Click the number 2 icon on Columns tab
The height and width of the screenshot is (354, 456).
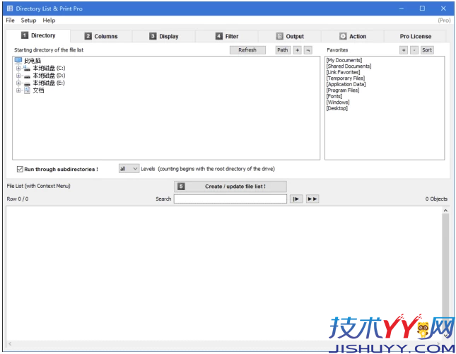click(x=88, y=36)
